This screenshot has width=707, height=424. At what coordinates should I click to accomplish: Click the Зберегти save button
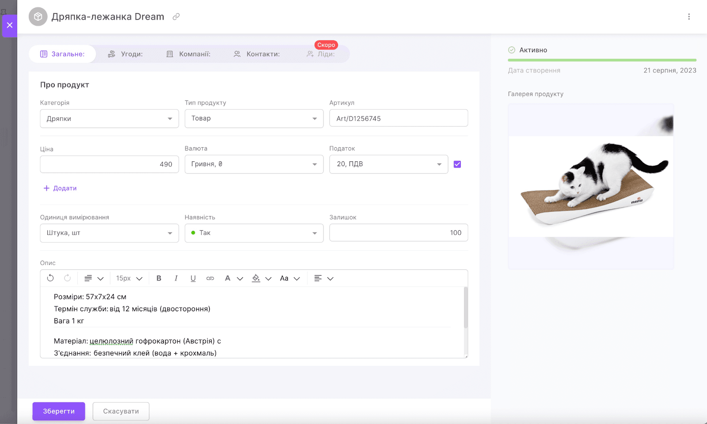(x=59, y=411)
